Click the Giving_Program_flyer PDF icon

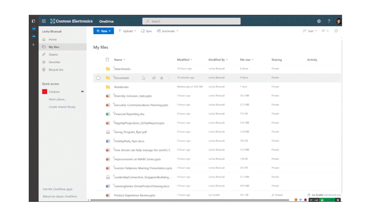(108, 132)
